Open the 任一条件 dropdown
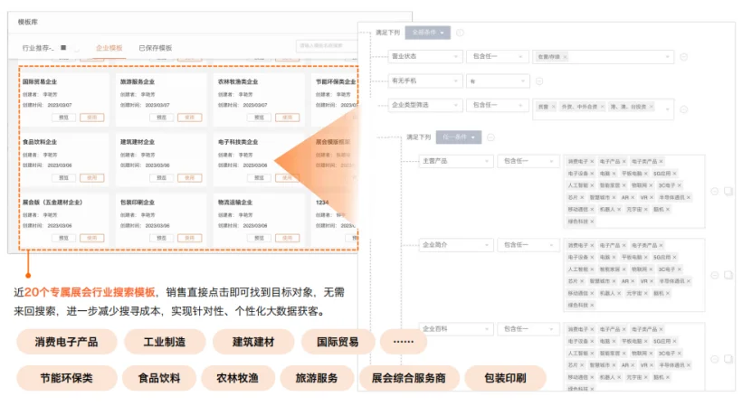The width and height of the screenshot is (752, 406). click(459, 137)
